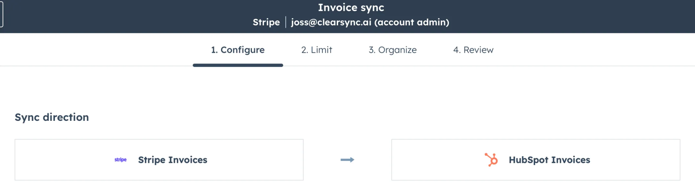Go to the 3. Organize step
695x192 pixels.
click(x=392, y=50)
